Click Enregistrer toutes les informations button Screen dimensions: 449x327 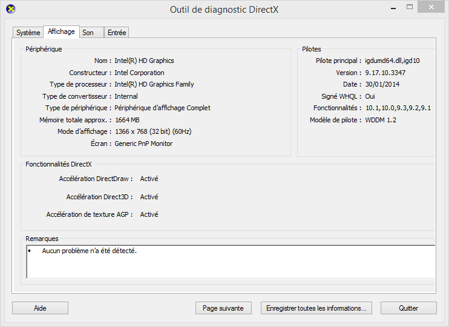(x=316, y=308)
